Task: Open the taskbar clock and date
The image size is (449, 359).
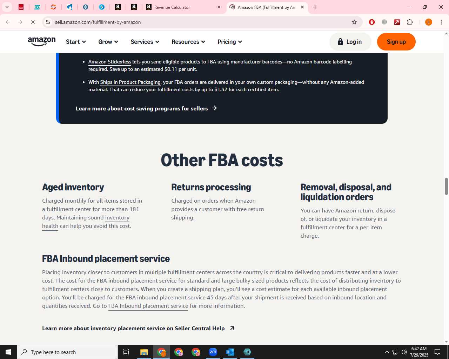Action: (x=419, y=352)
